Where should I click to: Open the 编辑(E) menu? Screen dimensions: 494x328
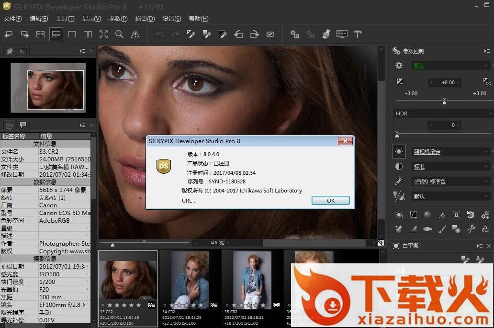coord(39,19)
